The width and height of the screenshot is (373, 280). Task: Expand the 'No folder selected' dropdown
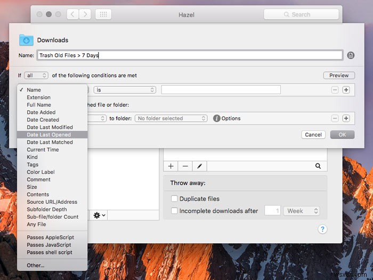coord(171,118)
